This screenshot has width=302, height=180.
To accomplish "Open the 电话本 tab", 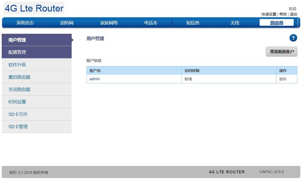I will tap(151, 23).
